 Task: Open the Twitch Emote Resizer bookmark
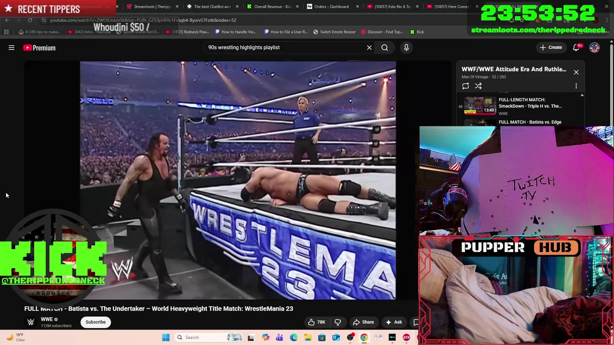[334, 32]
